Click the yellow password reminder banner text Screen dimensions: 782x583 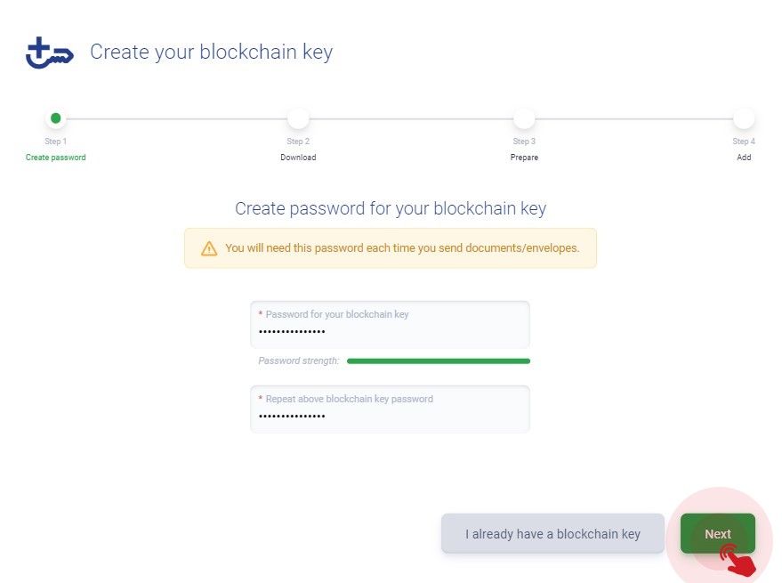tap(402, 248)
